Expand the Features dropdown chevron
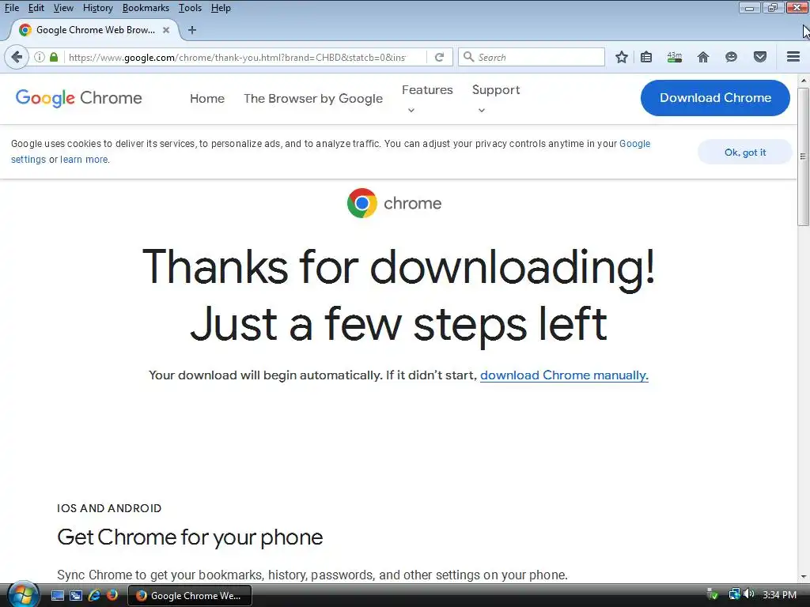The width and height of the screenshot is (810, 607). [411, 110]
